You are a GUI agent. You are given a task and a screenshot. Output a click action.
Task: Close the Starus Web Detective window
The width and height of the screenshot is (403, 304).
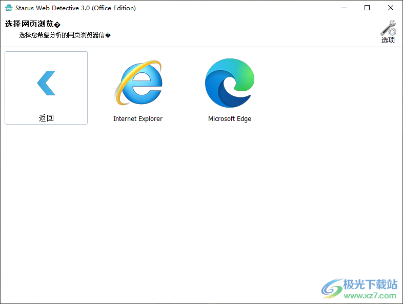click(x=390, y=8)
